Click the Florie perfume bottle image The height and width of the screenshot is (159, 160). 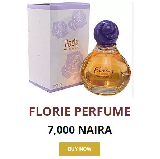106,58
